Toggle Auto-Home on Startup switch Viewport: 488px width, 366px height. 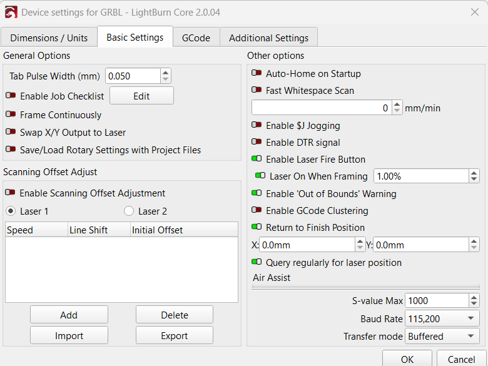257,74
